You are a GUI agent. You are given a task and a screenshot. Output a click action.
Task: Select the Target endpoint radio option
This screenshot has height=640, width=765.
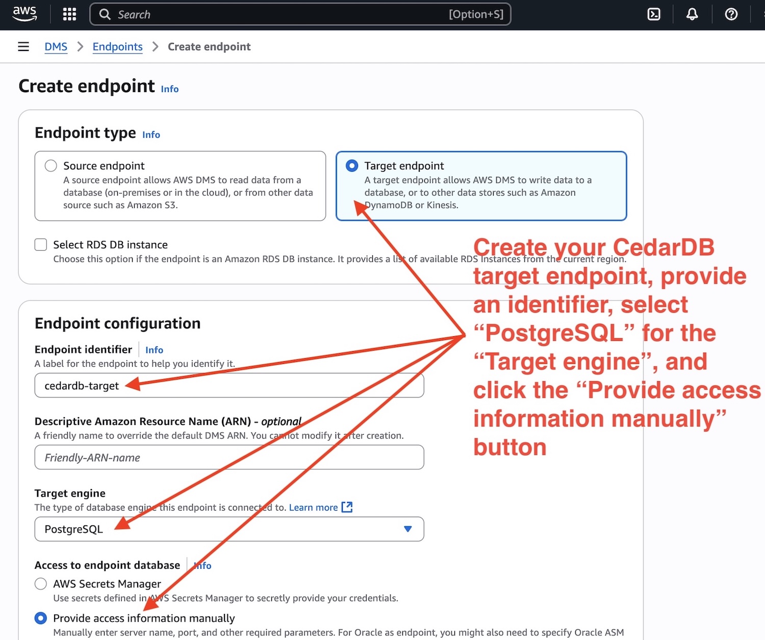(352, 166)
